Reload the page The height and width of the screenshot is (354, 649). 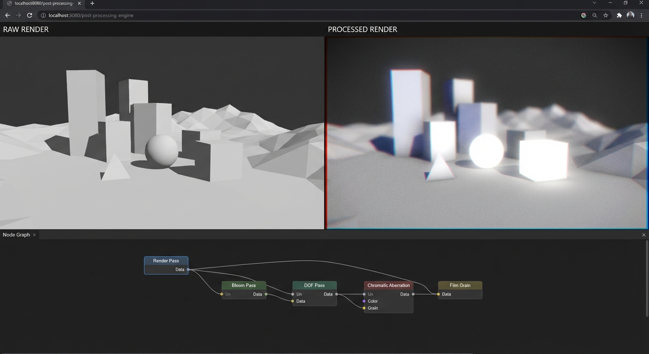pos(29,15)
